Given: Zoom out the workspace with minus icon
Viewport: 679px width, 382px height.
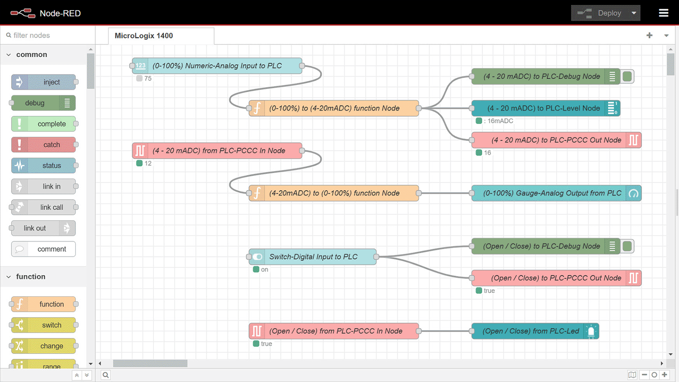Looking at the screenshot, I should point(644,375).
